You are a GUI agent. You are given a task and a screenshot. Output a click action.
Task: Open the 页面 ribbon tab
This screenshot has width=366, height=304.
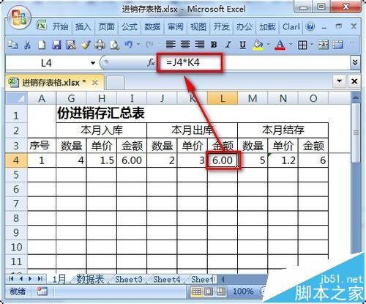(x=106, y=26)
